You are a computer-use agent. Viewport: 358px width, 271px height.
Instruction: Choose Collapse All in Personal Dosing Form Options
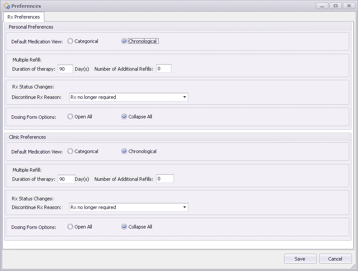(124, 117)
